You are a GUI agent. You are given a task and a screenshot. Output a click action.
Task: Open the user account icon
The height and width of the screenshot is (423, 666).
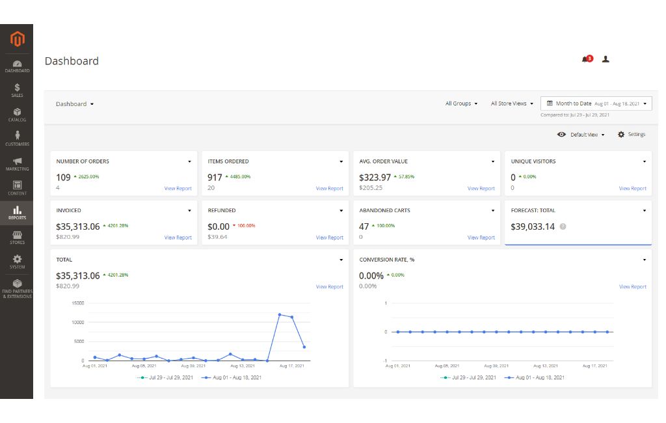pyautogui.click(x=606, y=59)
